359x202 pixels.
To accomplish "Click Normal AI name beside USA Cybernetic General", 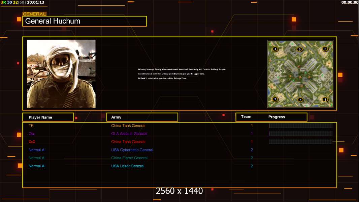I will (37, 150).
